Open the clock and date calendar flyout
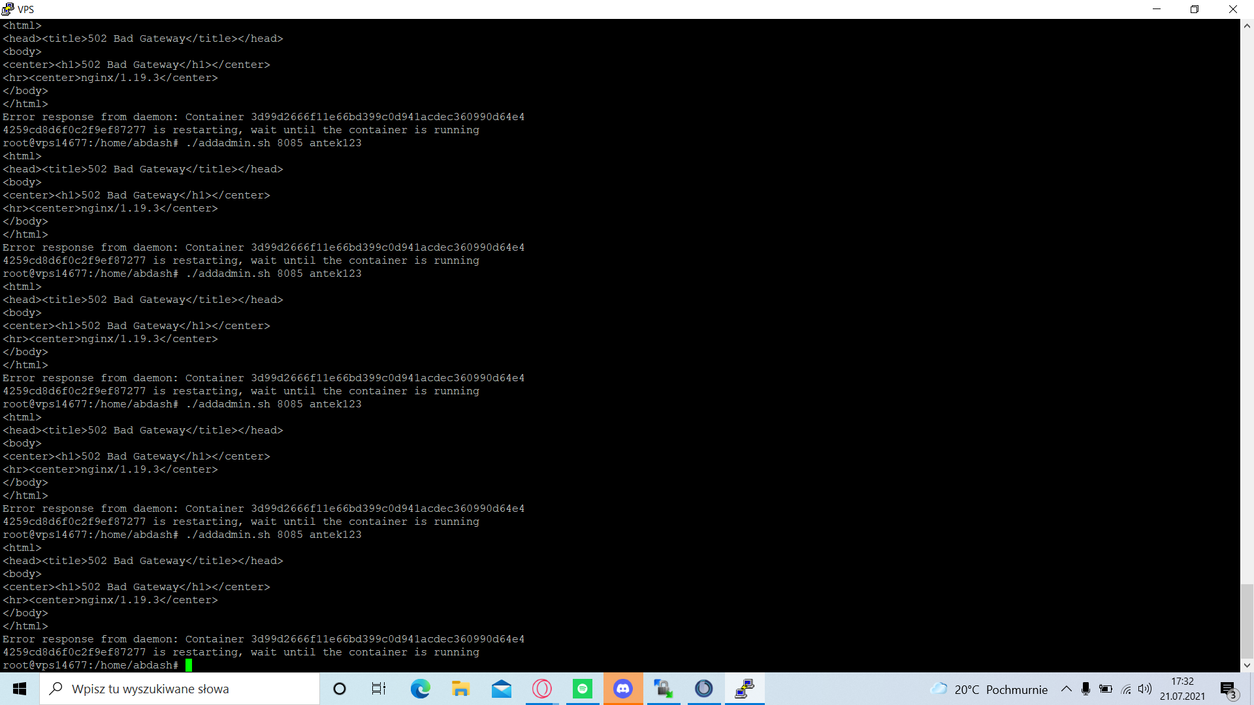 tap(1182, 689)
